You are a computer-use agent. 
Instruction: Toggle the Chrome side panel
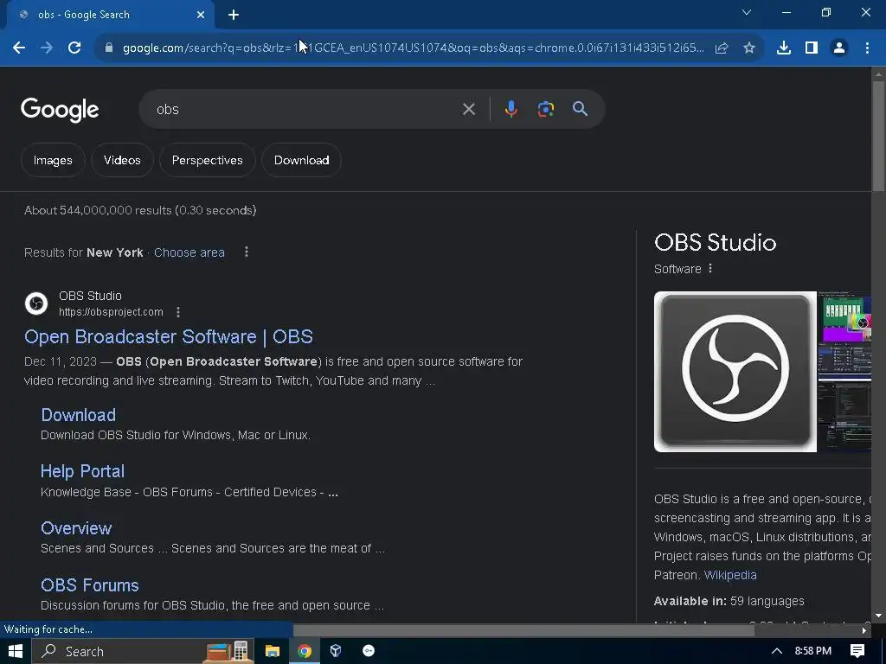(x=812, y=48)
